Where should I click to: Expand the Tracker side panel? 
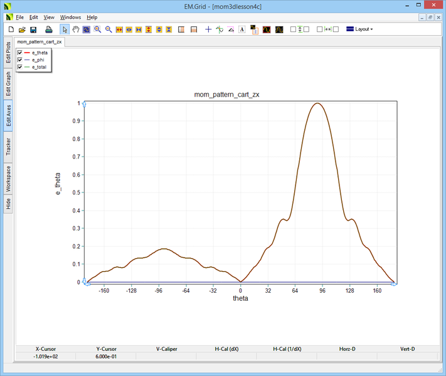pyautogui.click(x=8, y=148)
